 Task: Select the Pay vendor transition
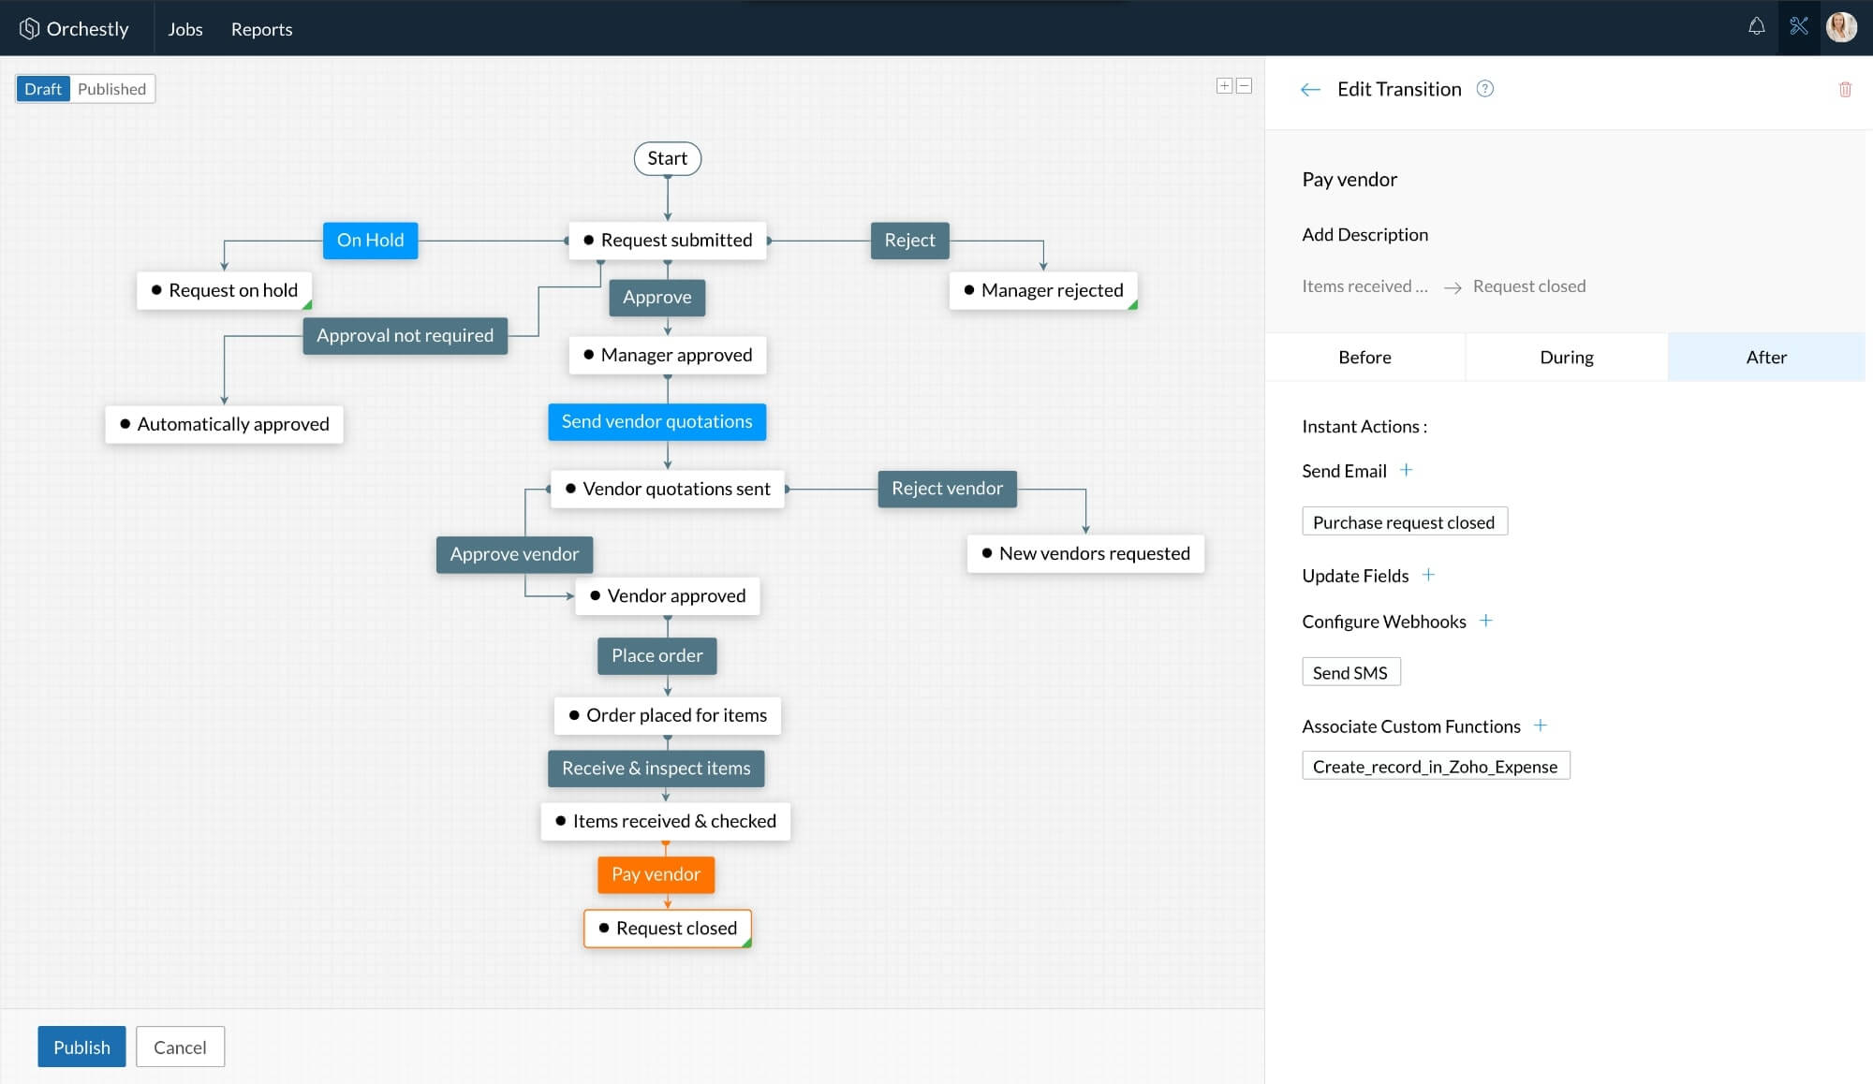click(656, 874)
